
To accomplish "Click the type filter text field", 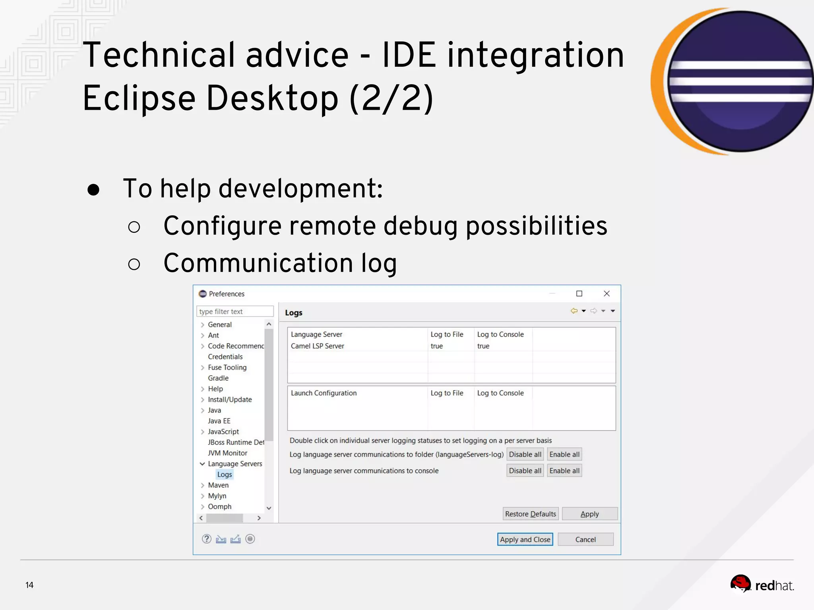I will click(235, 312).
